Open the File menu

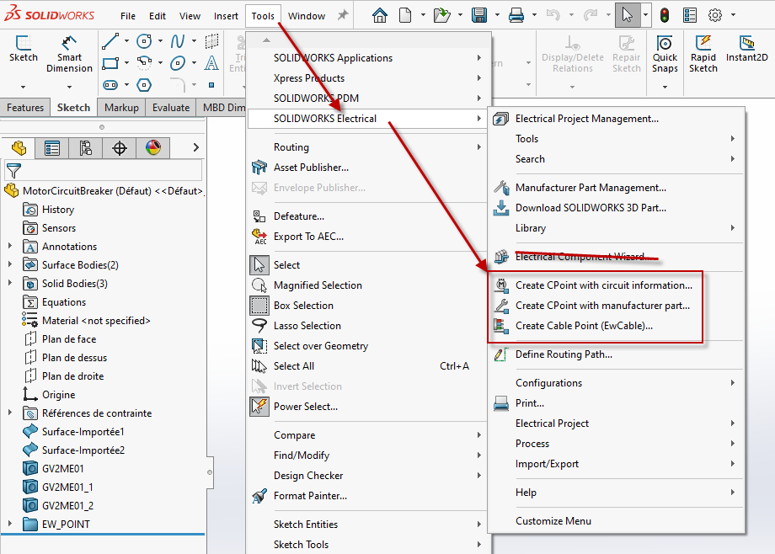[x=128, y=16]
